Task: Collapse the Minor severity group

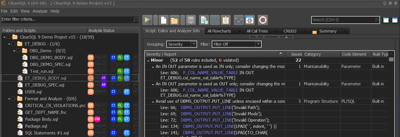Action: tap(148, 61)
